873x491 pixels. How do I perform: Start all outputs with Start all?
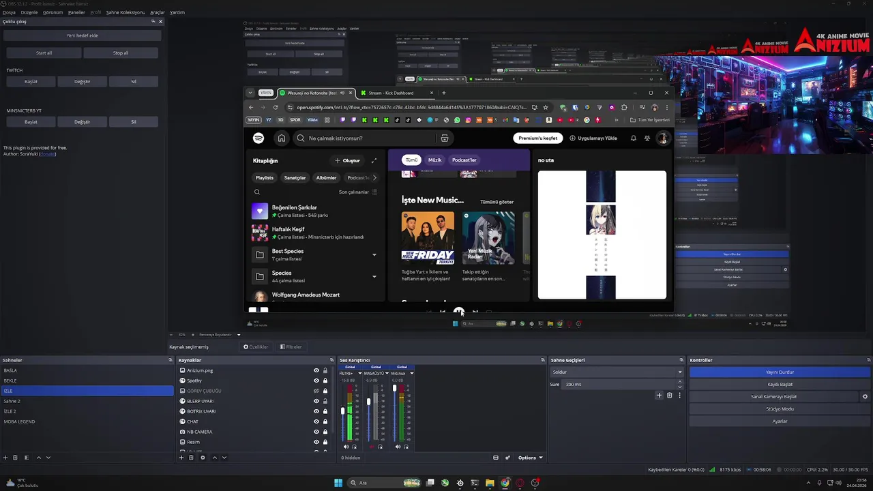[44, 53]
